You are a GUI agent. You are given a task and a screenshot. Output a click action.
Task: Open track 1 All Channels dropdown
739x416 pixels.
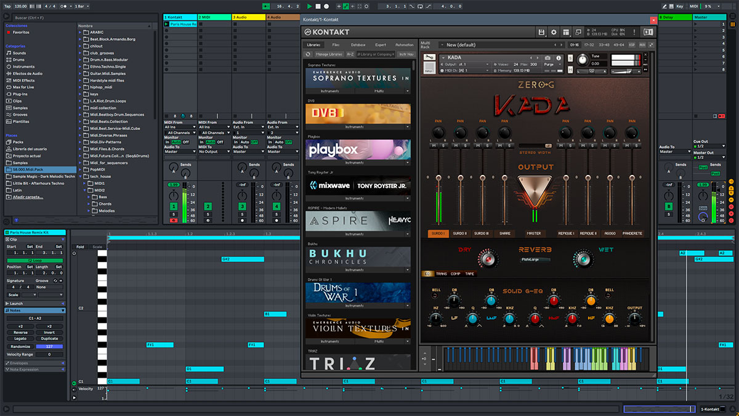[180, 133]
